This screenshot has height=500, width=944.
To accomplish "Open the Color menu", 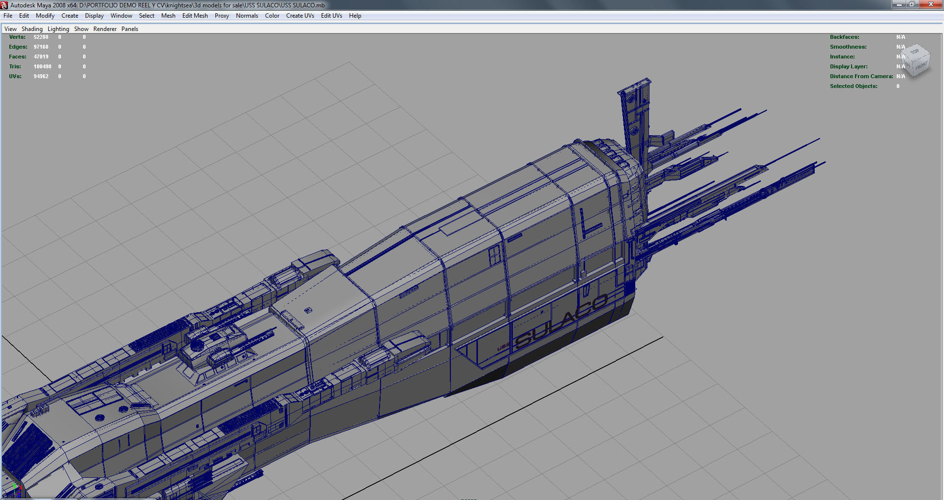I will coord(272,16).
